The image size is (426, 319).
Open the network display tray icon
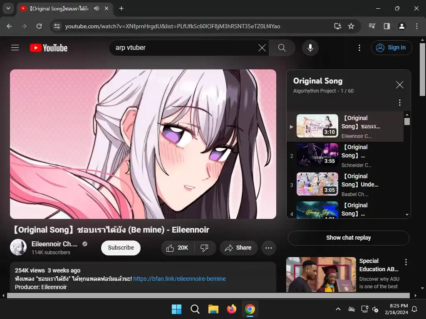pyautogui.click(x=364, y=309)
